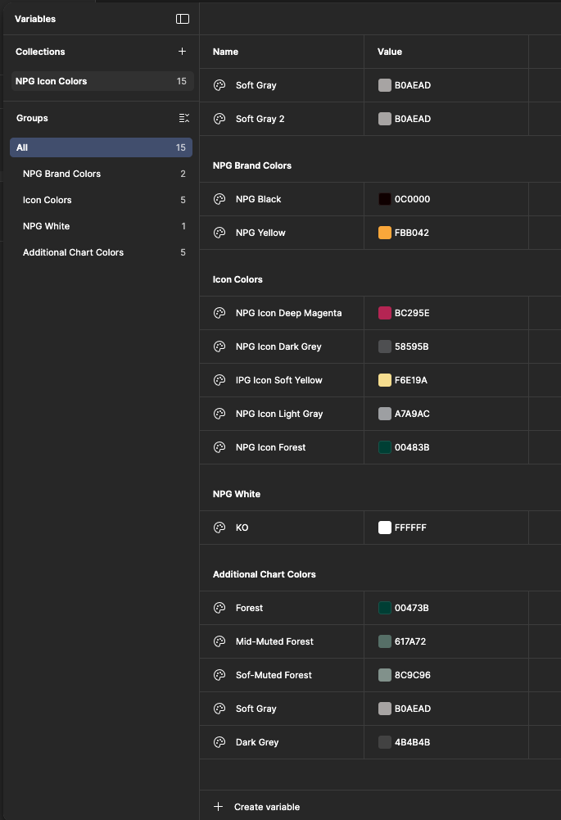This screenshot has width=561, height=820.
Task: Click the palette icon beside KO
Action: pos(219,528)
